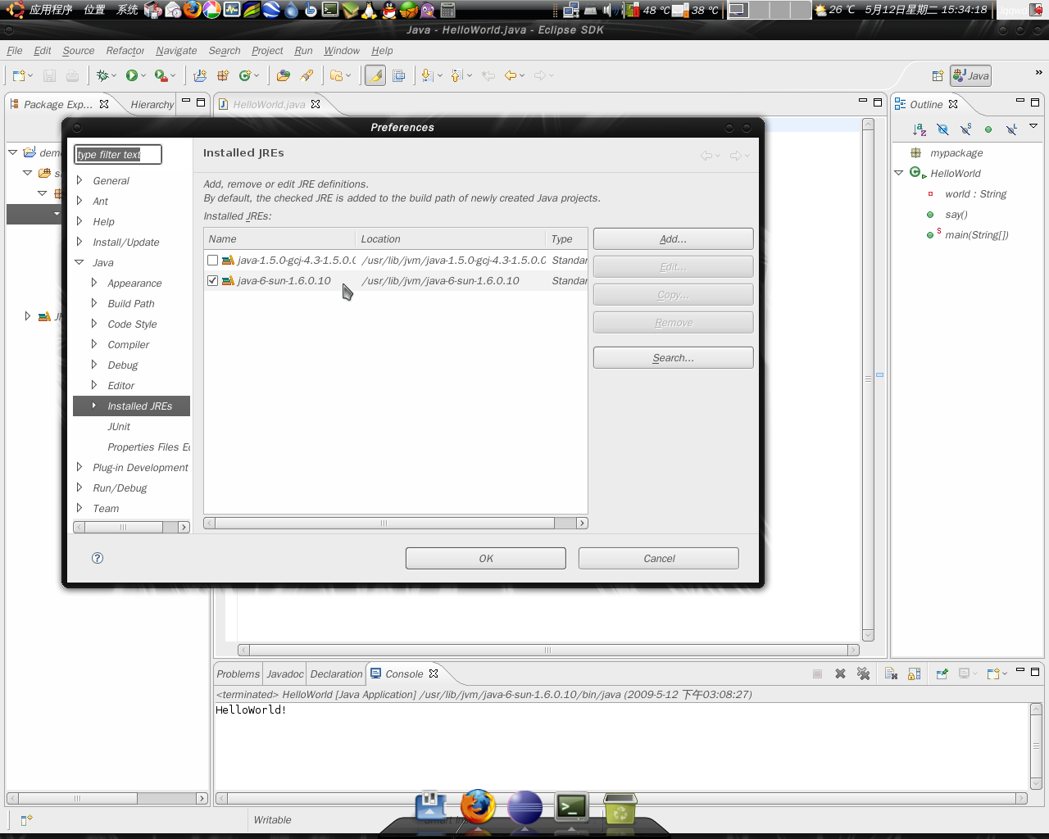Open the Window menu

(x=342, y=51)
